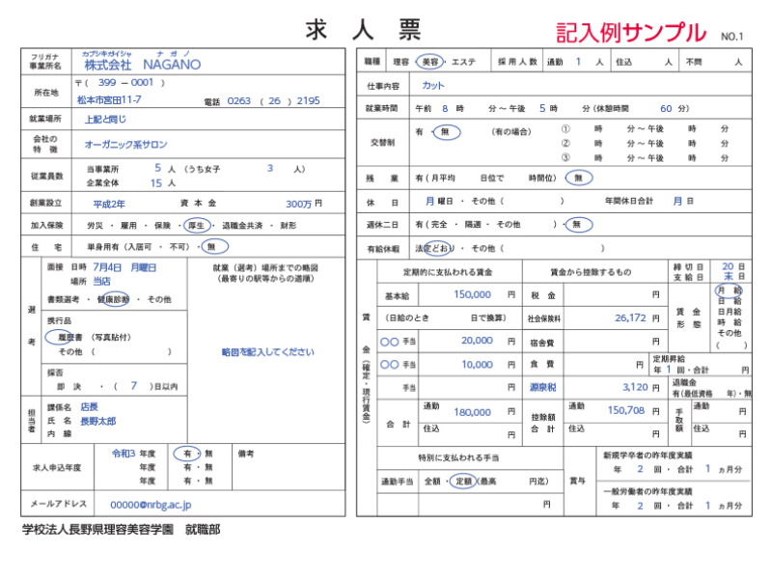The height and width of the screenshot is (579, 772).
Task: Click the company name 株式会社 NAGANO field
Action: [x=142, y=65]
